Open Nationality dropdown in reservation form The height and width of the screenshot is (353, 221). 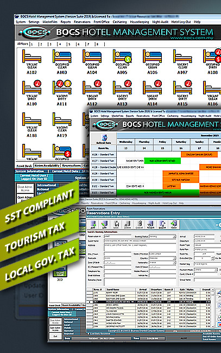tap(174, 263)
